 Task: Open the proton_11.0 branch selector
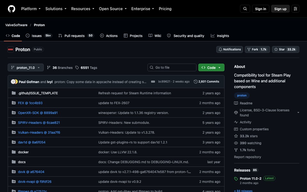[26, 68]
